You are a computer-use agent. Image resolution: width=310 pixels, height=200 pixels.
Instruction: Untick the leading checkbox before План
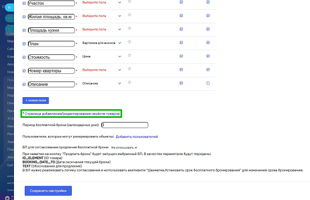[24, 44]
